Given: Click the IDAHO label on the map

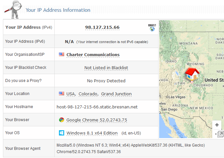Looking at the screenshot, I should (171, 61).
